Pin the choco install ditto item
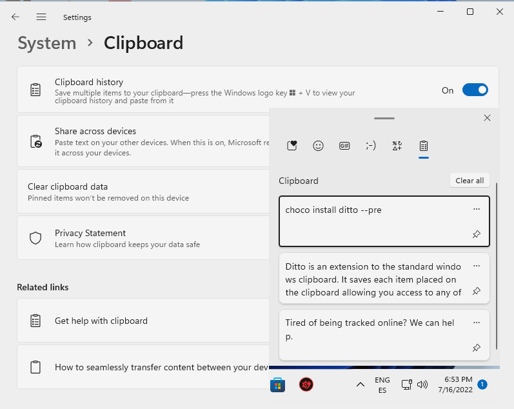The width and height of the screenshot is (514, 409). pos(477,234)
